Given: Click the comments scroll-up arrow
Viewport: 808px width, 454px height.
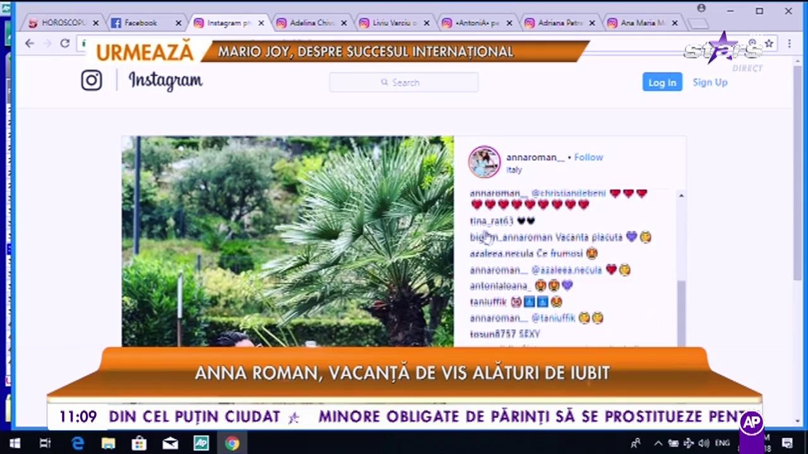Looking at the screenshot, I should 681,196.
